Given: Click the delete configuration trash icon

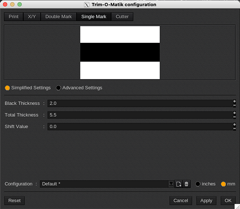Looking at the screenshot, I should tap(186, 184).
